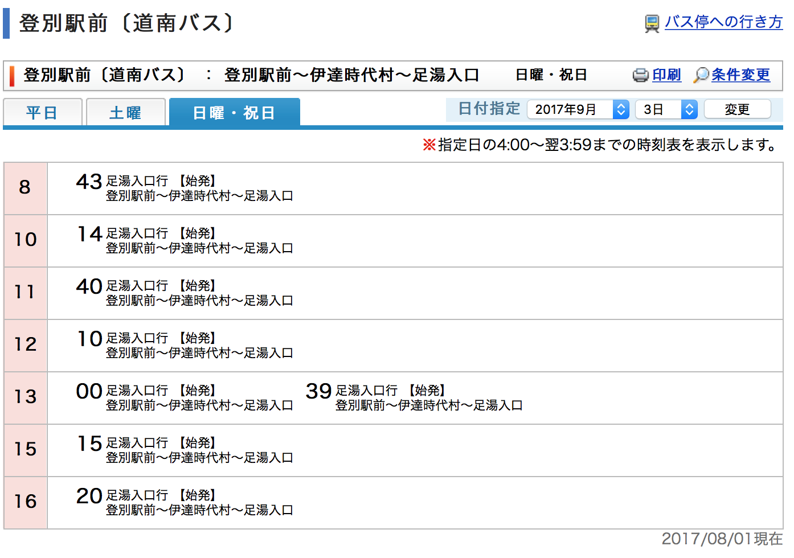This screenshot has width=794, height=558.
Task: Switch to the 平日 tab
Action: pos(43,112)
